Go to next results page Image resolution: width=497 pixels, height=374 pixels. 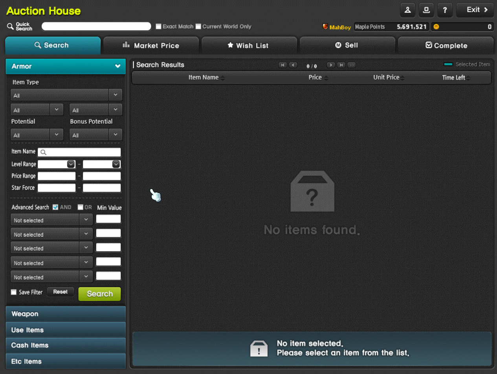pos(331,65)
